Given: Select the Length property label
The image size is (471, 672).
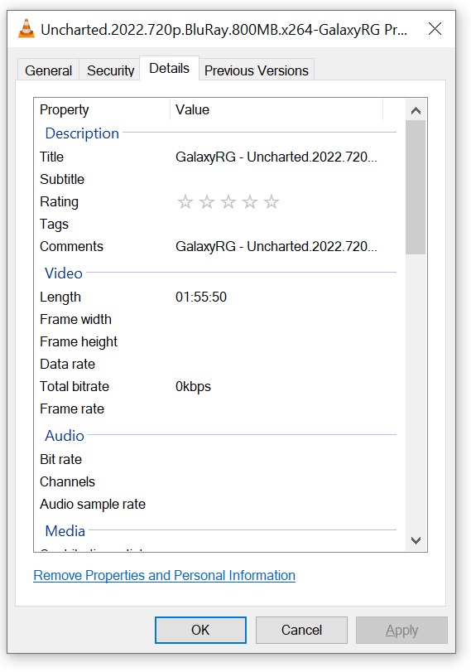Looking at the screenshot, I should (60, 297).
